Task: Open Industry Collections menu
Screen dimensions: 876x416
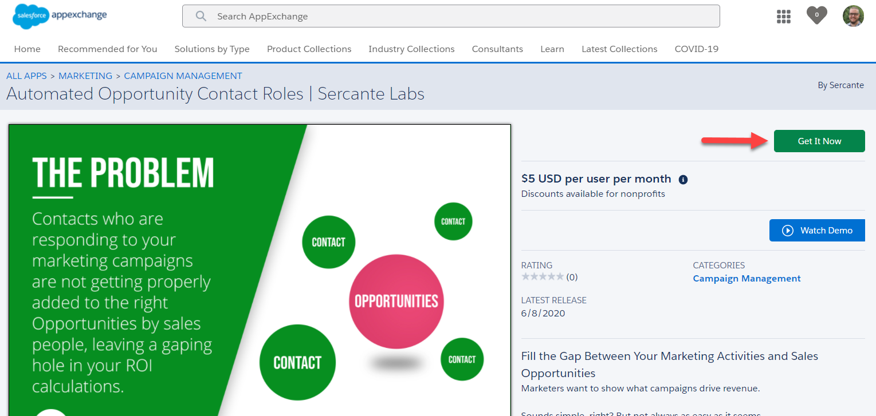Action: (x=411, y=49)
